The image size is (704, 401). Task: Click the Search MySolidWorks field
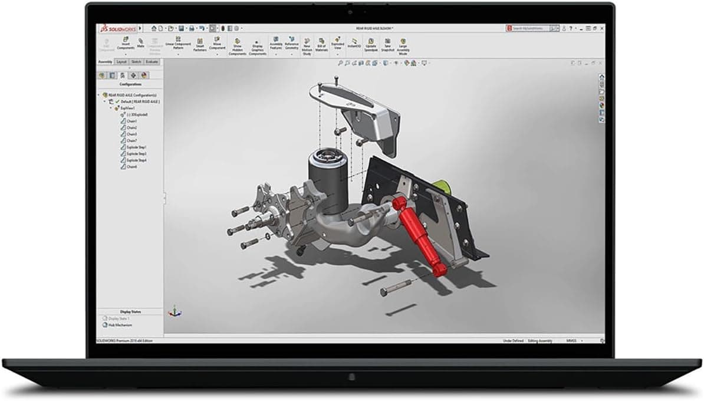pos(531,28)
